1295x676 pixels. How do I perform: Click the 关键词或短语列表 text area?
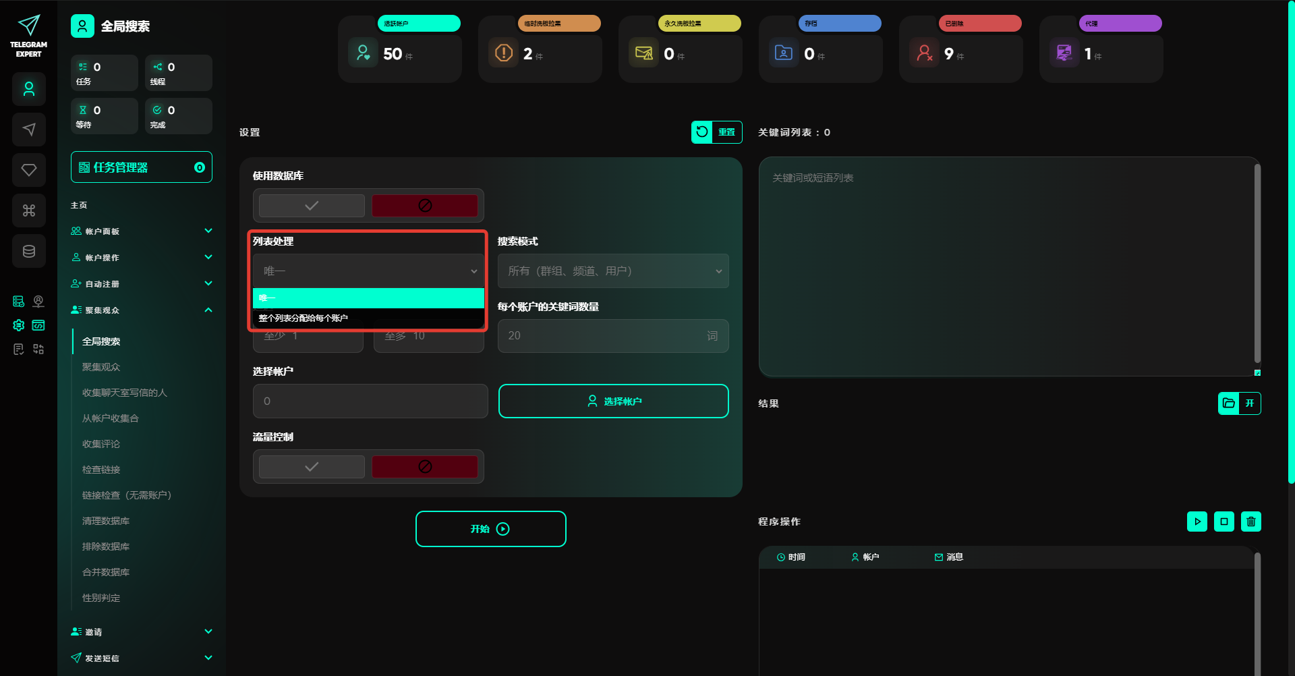pyautogui.click(x=1005, y=266)
